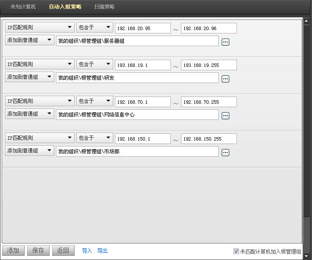Screen dimensions: 312x260
Task: Switch to 扫描策略 tab
Action: click(104, 6)
